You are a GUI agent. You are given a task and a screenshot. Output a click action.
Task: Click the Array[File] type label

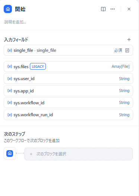(x=120, y=66)
